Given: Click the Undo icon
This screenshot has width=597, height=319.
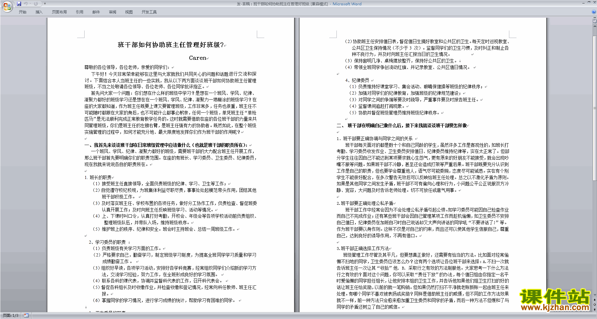Looking at the screenshot, I should coord(26,4).
